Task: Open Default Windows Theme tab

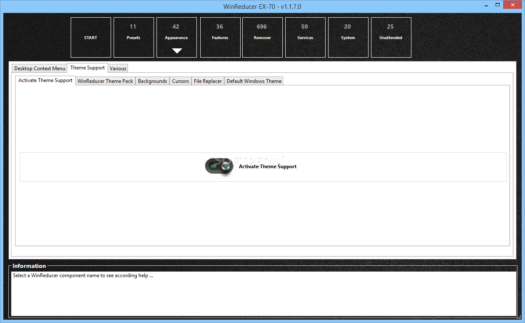Action: [x=254, y=81]
